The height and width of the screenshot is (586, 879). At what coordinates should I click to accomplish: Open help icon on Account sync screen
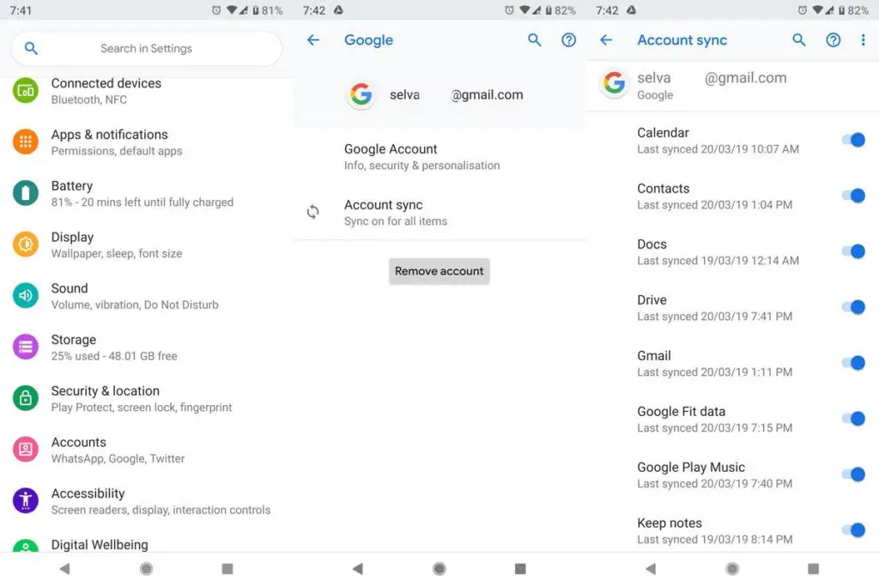click(x=833, y=40)
